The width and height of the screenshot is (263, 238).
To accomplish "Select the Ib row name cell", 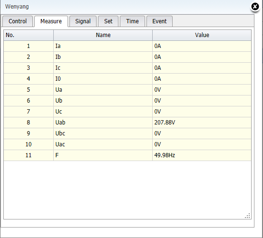I will click(x=103, y=57).
